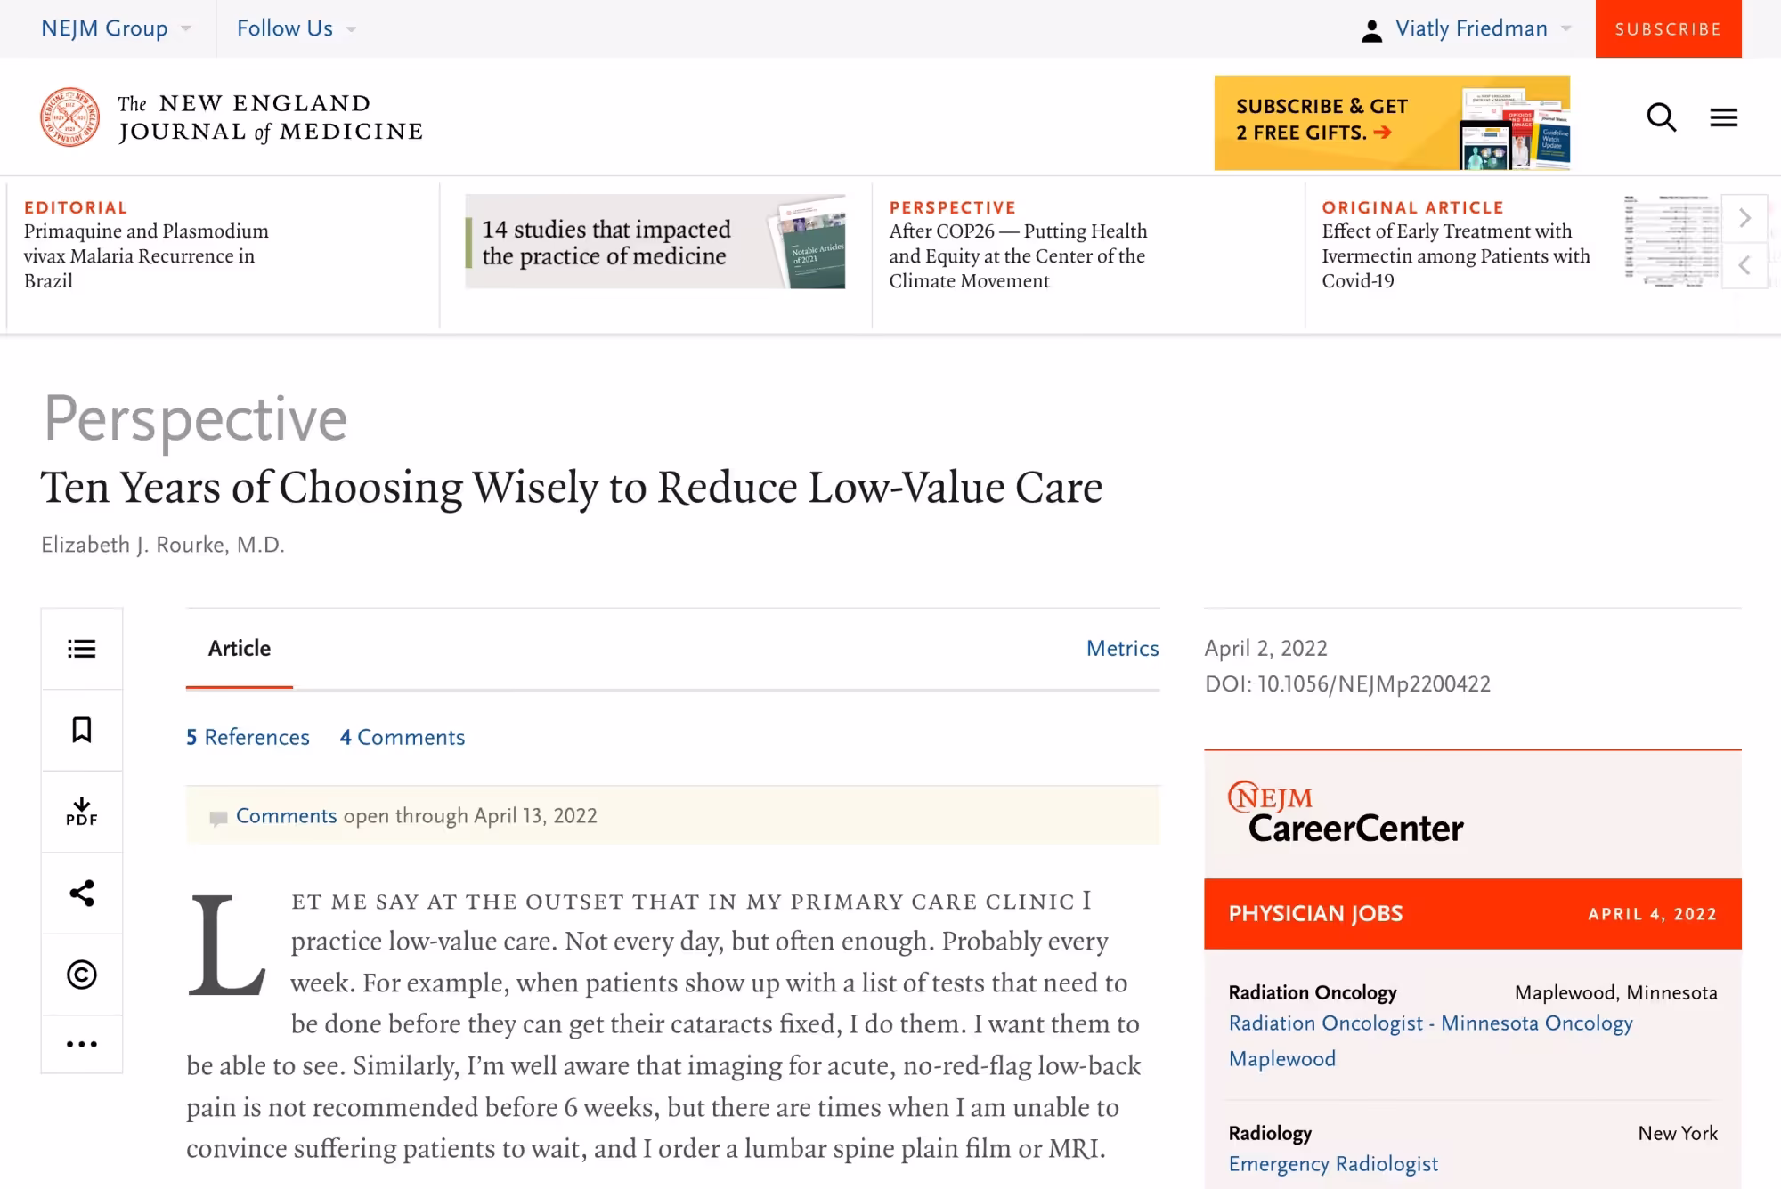1781x1189 pixels.
Task: Click the red Subscribe button
Action: [1668, 29]
